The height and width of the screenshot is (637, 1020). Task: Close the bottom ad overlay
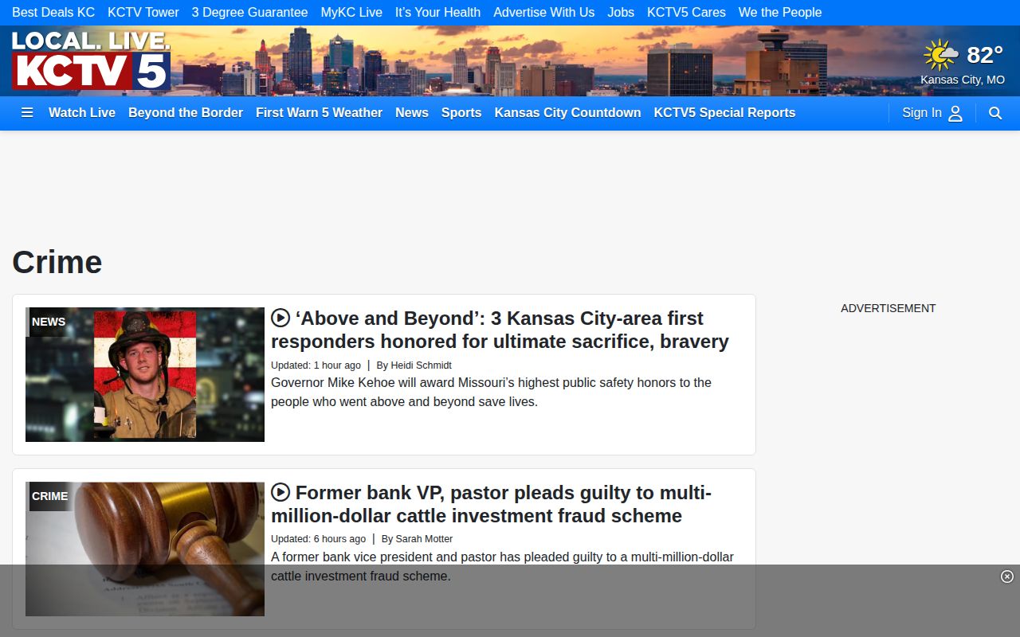1007,576
